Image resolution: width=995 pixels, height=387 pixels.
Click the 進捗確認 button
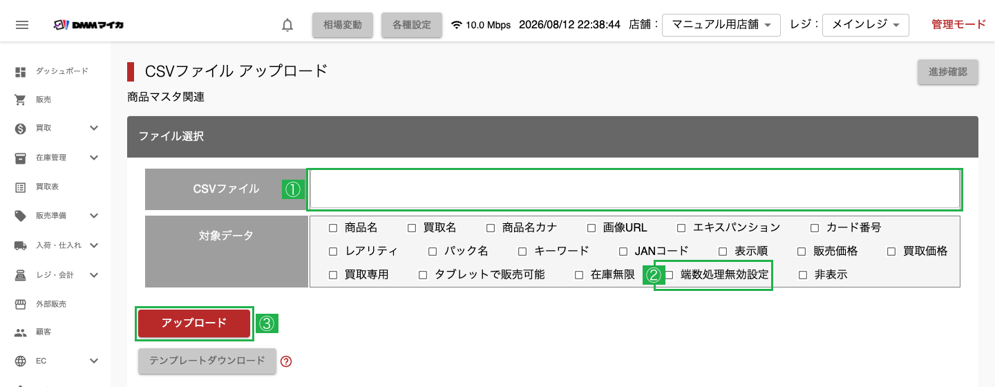948,72
